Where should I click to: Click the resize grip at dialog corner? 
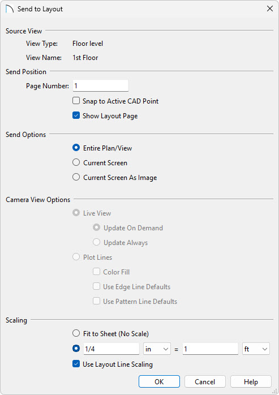274,391
